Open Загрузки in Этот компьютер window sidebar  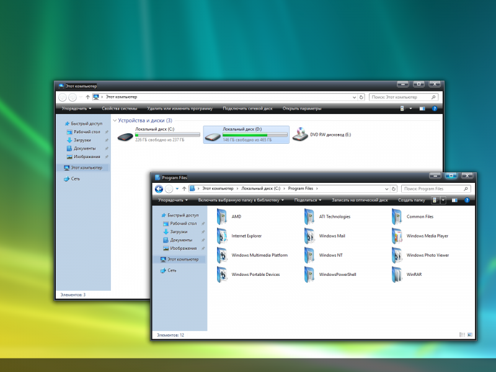click(79, 140)
